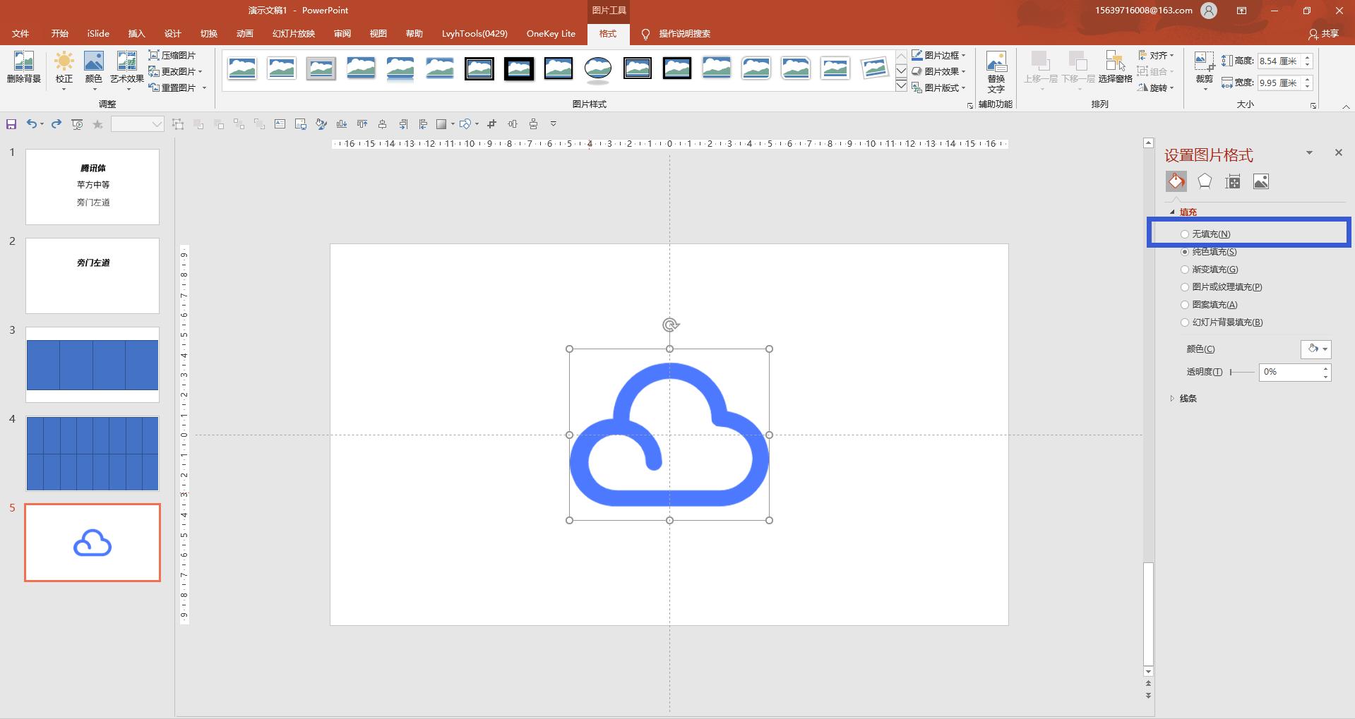Open 替换文字 alt text pane
1355x719 pixels.
[x=996, y=72]
